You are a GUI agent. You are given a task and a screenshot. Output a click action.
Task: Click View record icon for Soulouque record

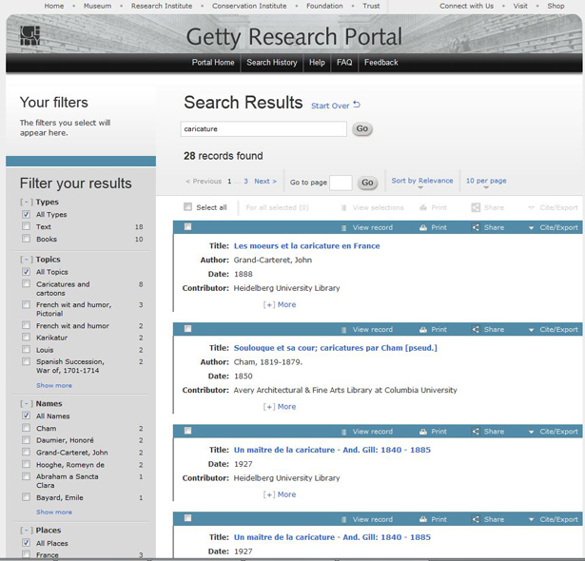tap(344, 330)
